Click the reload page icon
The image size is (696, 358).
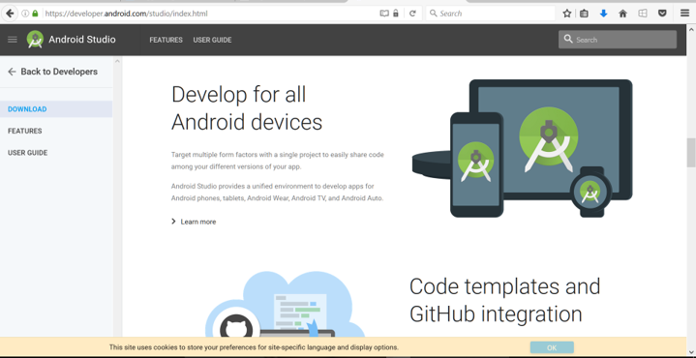(412, 14)
